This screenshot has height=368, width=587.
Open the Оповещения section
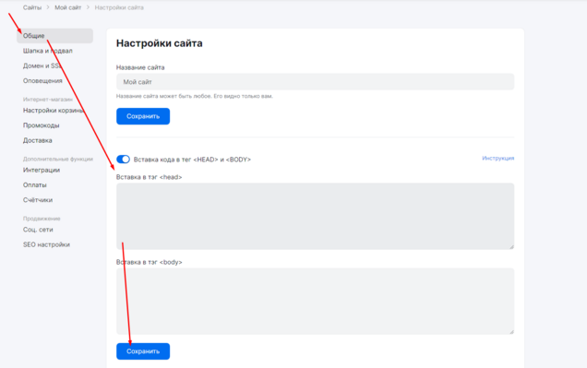(42, 81)
